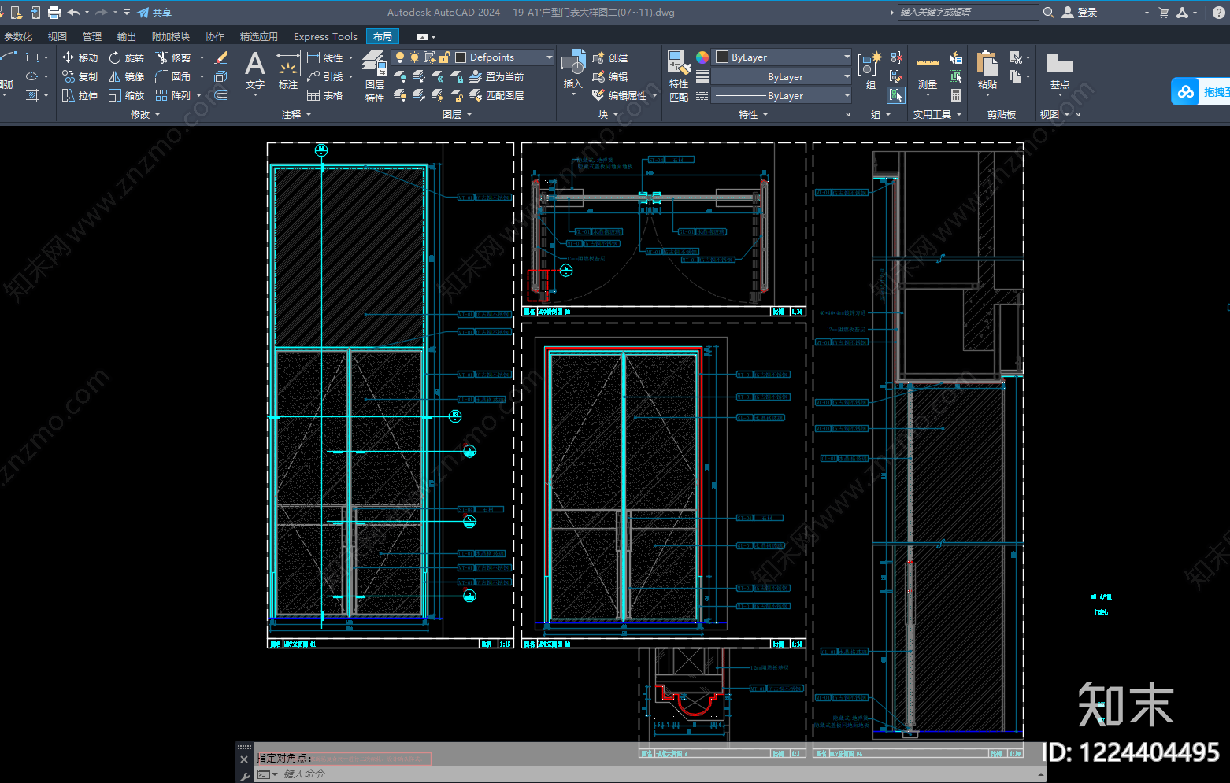This screenshot has width=1230, height=783.
Task: Open the Manage (管理) ribbon tab
Action: pyautogui.click(x=92, y=37)
